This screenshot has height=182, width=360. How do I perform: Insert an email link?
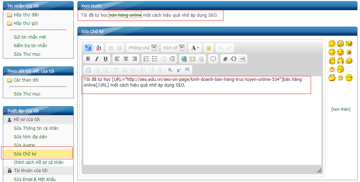click(x=193, y=59)
